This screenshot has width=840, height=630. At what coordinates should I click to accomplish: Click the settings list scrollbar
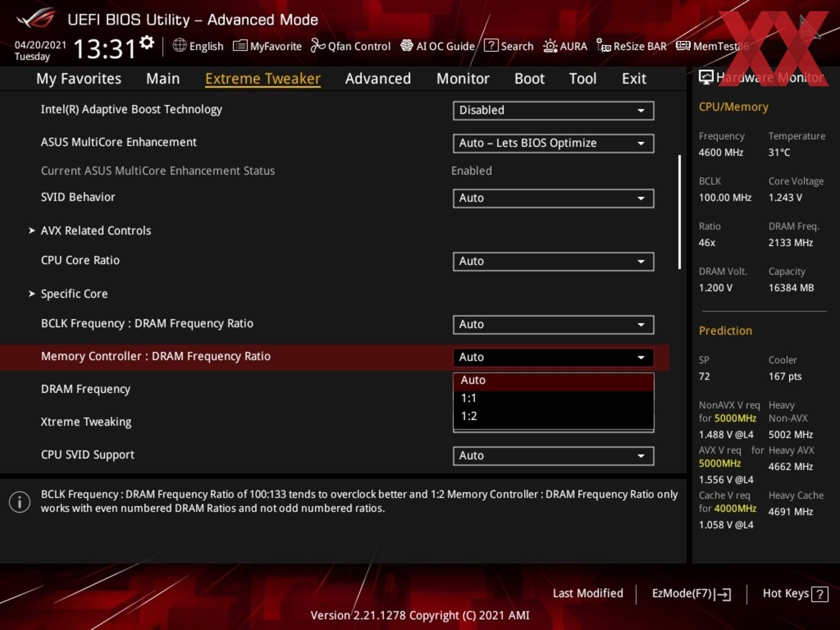pyautogui.click(x=679, y=212)
